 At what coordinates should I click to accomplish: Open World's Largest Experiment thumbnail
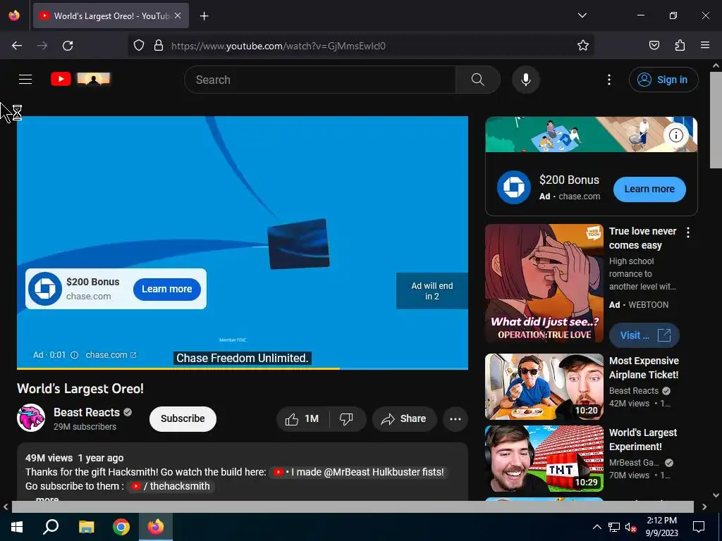click(544, 458)
